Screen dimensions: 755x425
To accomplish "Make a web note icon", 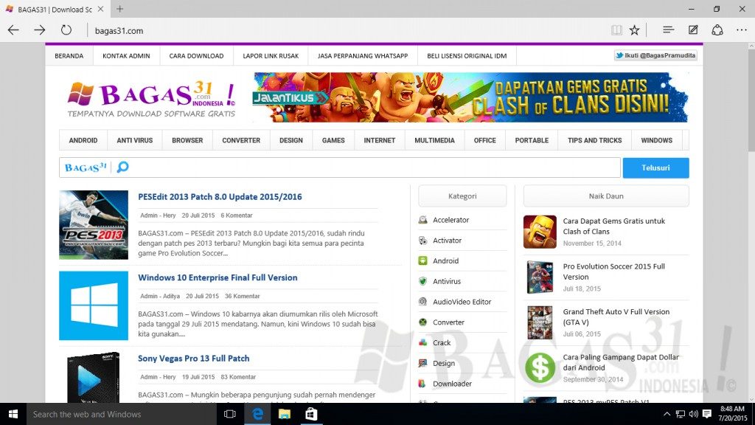I will [693, 30].
